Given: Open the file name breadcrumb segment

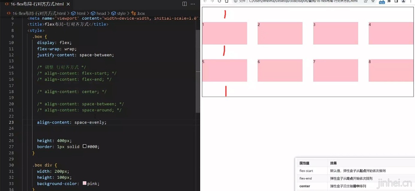Looking at the screenshot, I should tap(39, 13).
